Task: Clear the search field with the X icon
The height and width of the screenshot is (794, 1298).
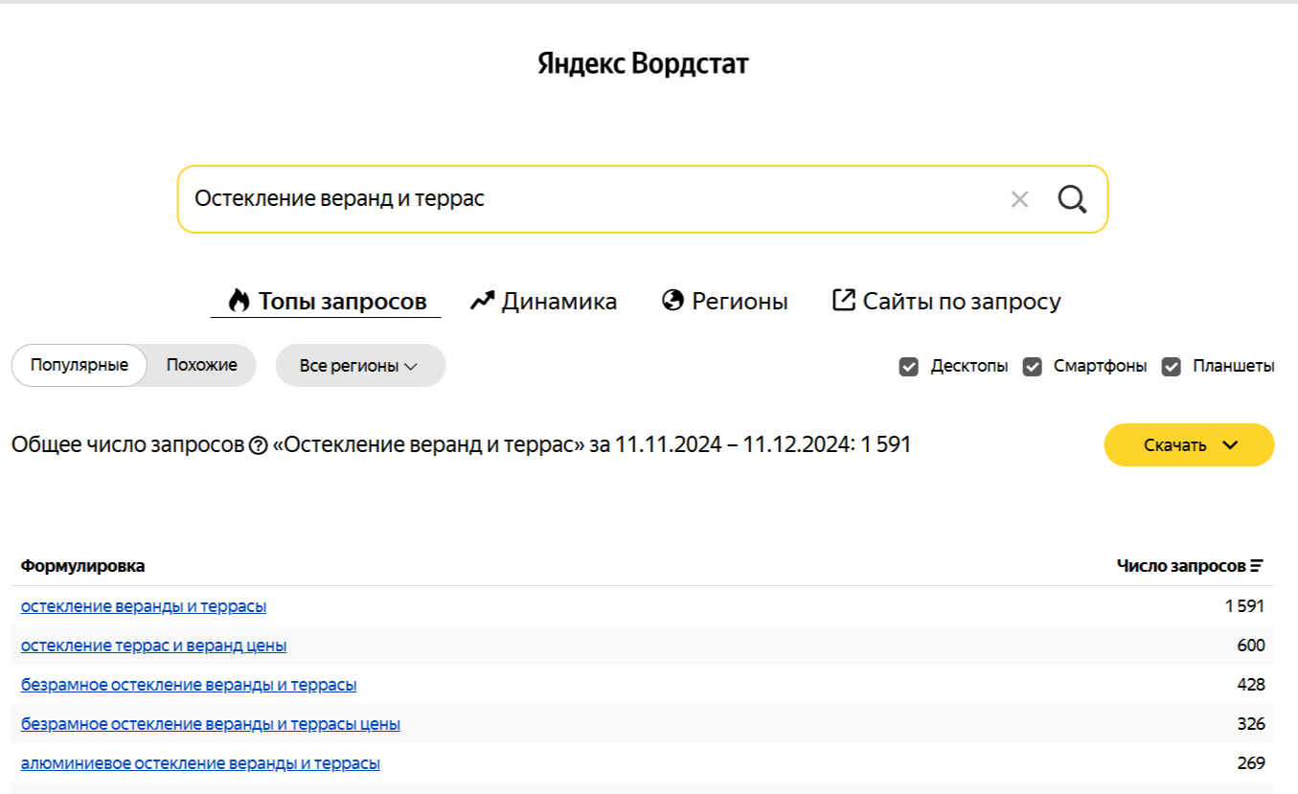Action: 1019,199
